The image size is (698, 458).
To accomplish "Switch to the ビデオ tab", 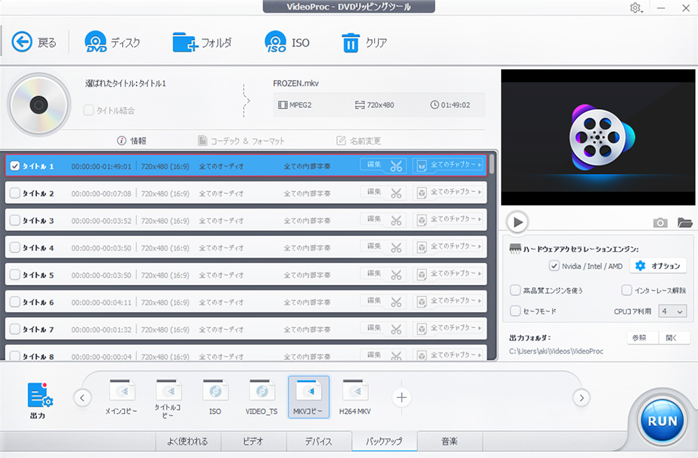I will [x=253, y=441].
